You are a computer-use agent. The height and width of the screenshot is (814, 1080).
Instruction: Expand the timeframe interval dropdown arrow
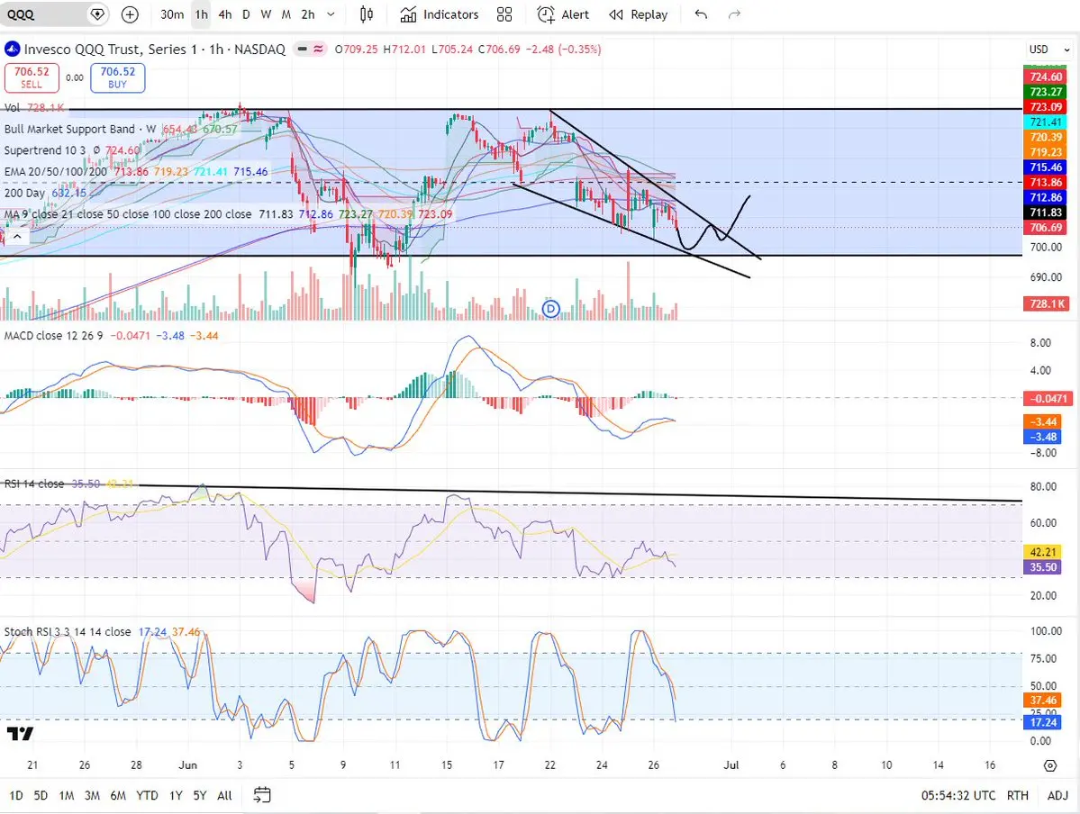click(331, 14)
